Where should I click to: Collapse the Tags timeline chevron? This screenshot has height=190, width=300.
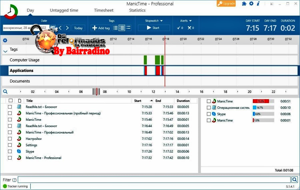point(5,51)
